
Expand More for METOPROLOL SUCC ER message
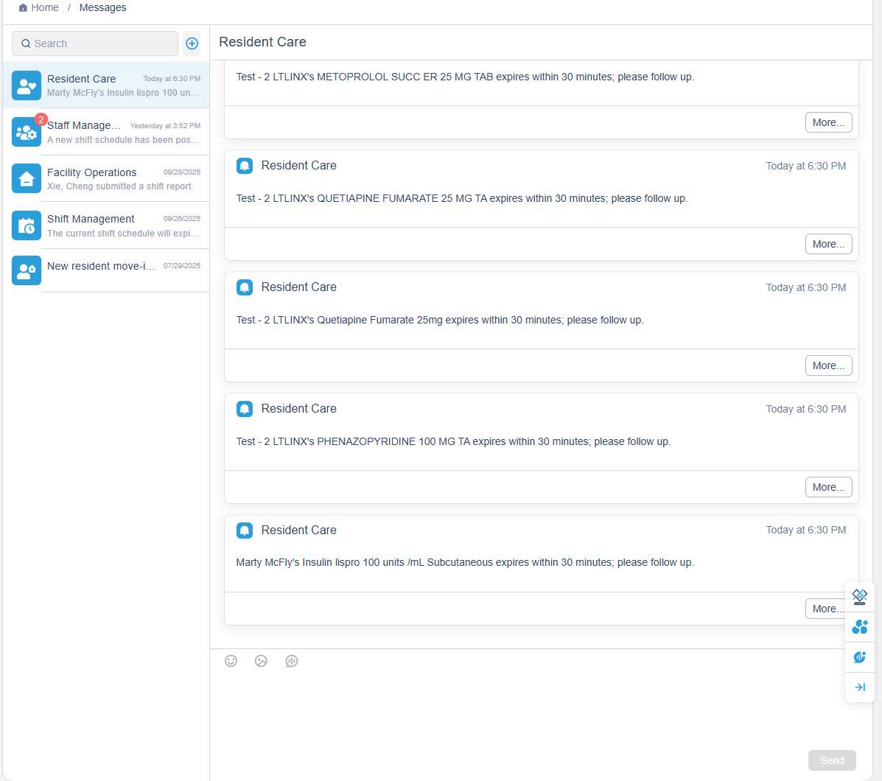pos(828,122)
